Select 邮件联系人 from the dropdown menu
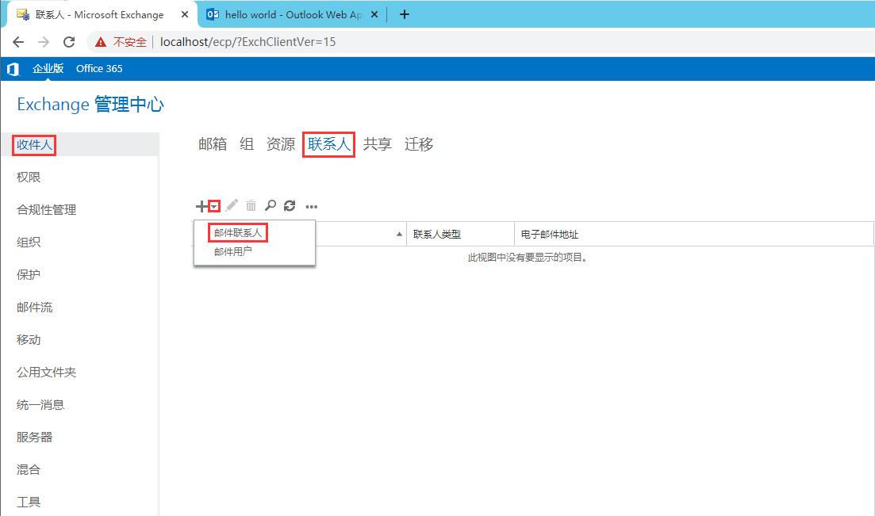 pos(238,232)
